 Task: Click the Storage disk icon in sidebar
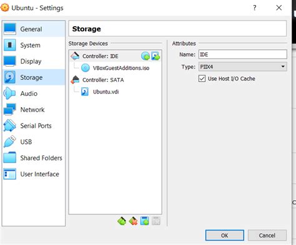click(x=9, y=77)
